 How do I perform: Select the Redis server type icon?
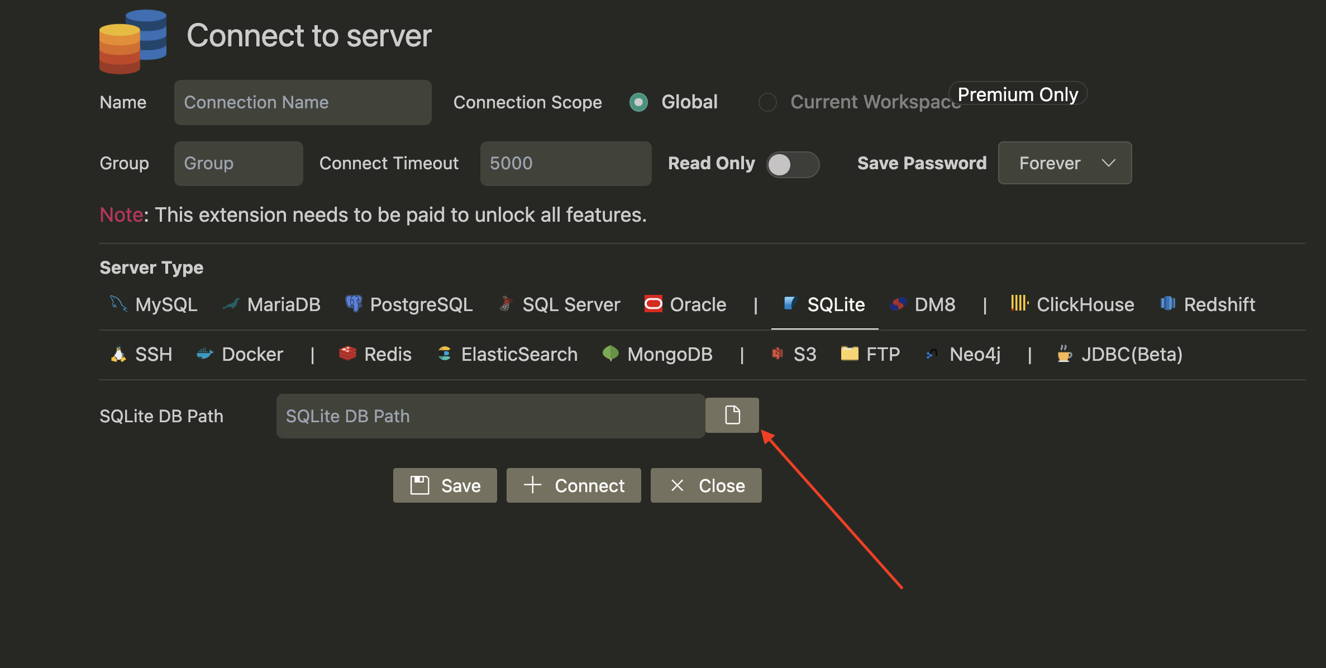347,354
